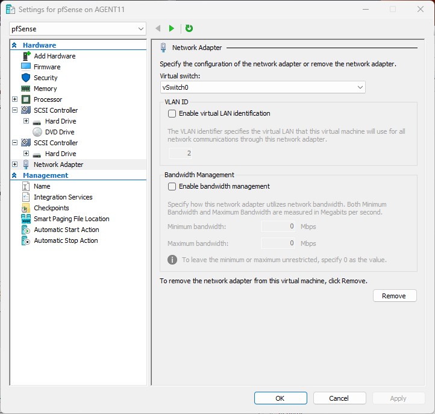Click the settings window title icon

coord(10,10)
